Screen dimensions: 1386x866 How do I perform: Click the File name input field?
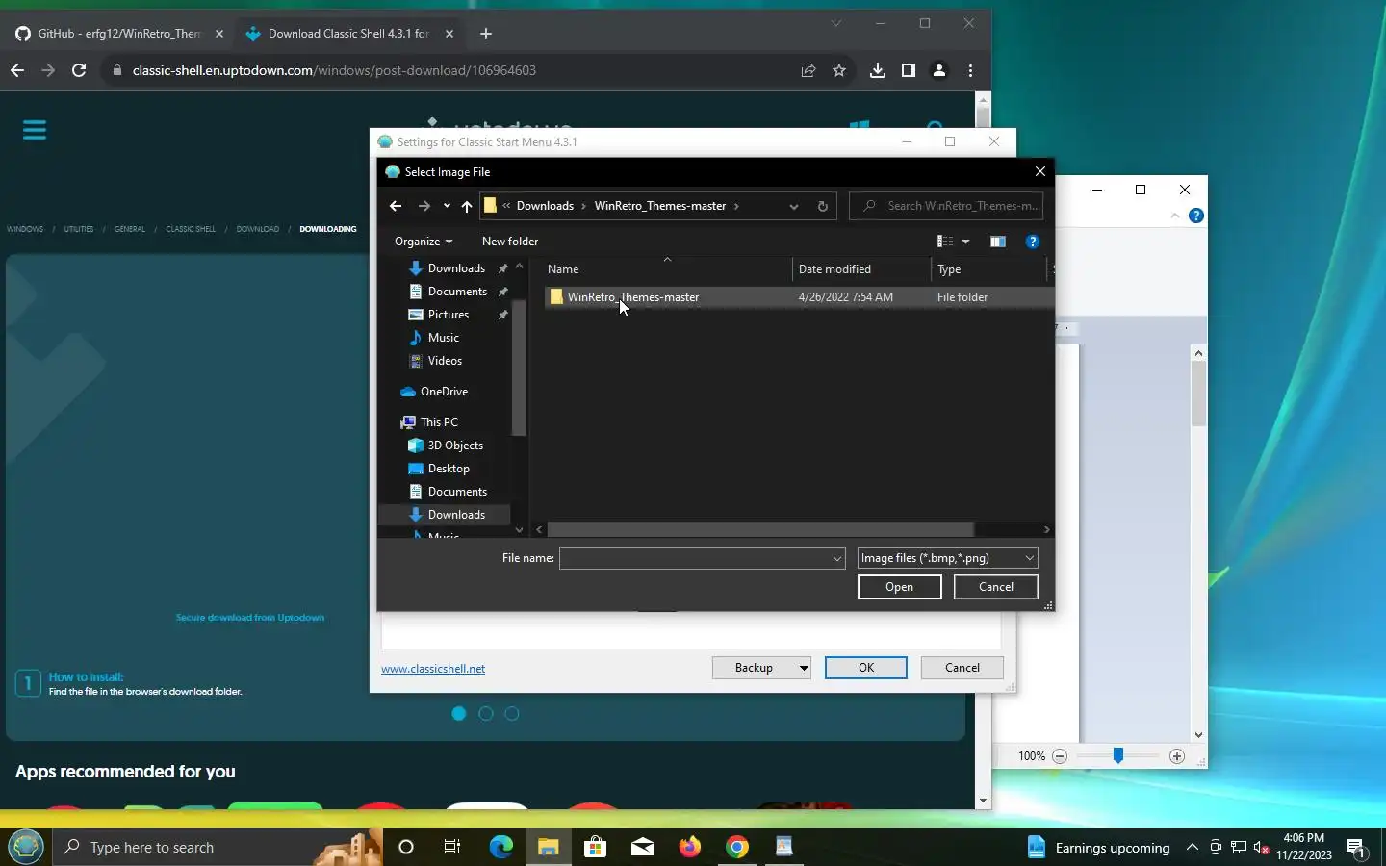point(694,558)
